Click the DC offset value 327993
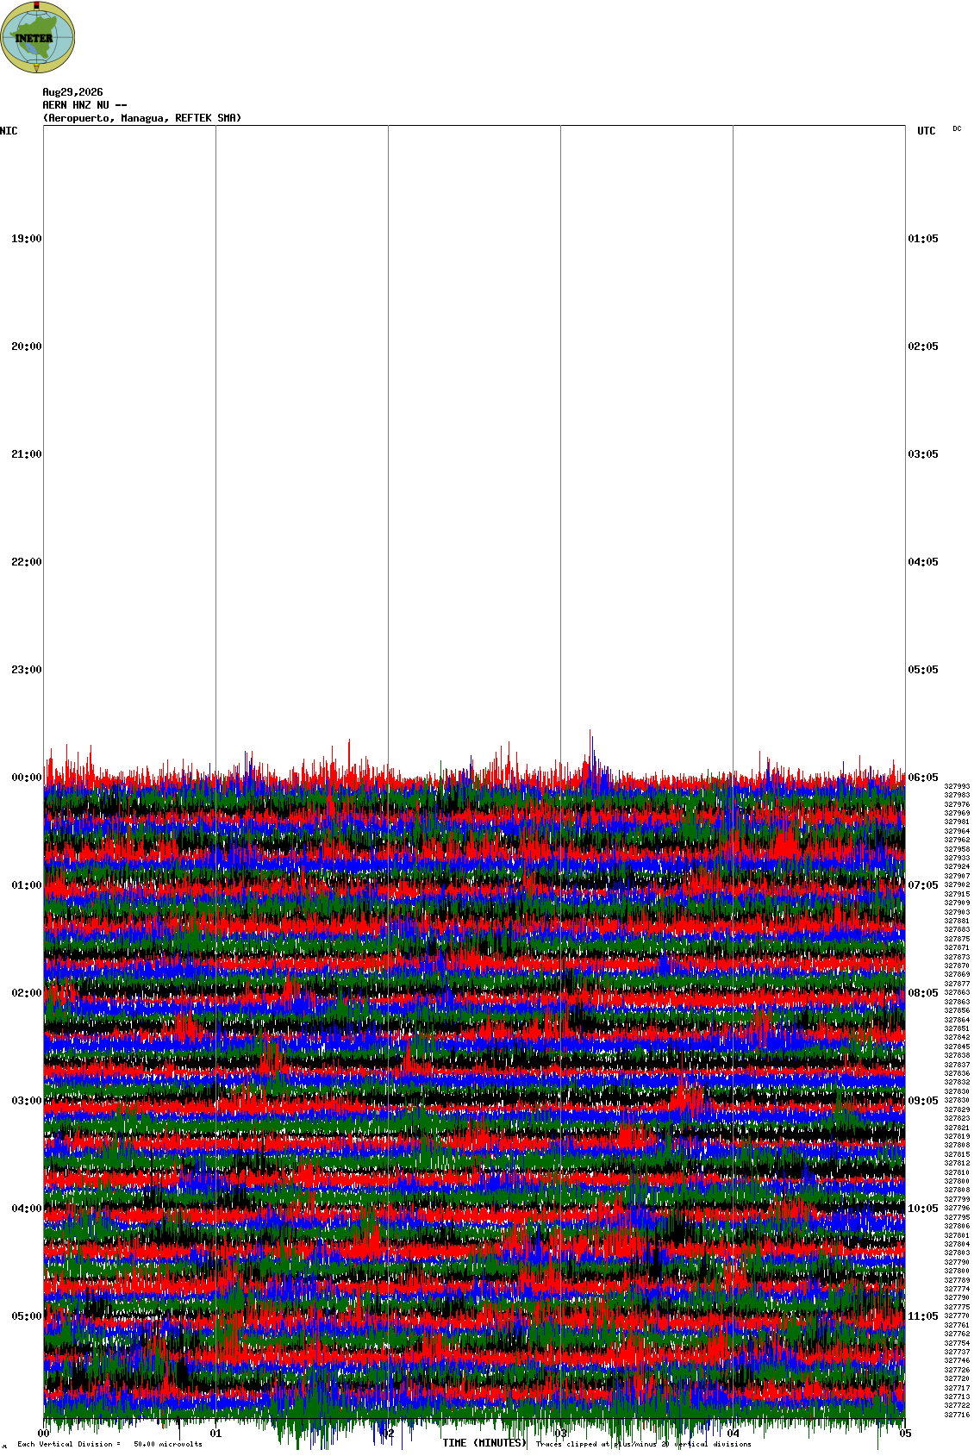Viewport: 974px width, 1456px height. tap(957, 786)
